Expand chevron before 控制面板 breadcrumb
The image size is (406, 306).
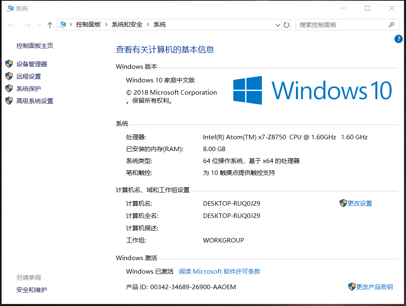(x=71, y=25)
